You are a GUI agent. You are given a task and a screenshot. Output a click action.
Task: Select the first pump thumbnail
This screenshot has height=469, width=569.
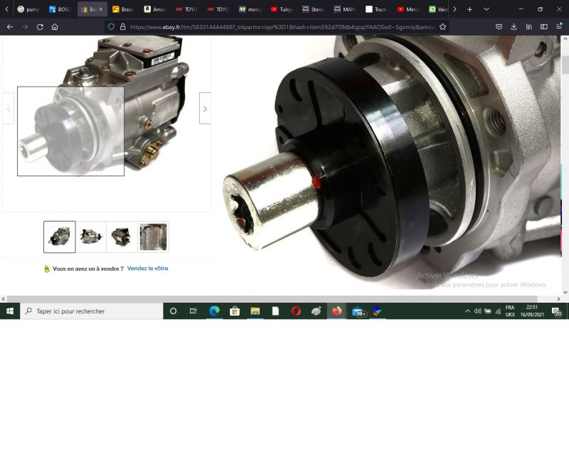(60, 237)
